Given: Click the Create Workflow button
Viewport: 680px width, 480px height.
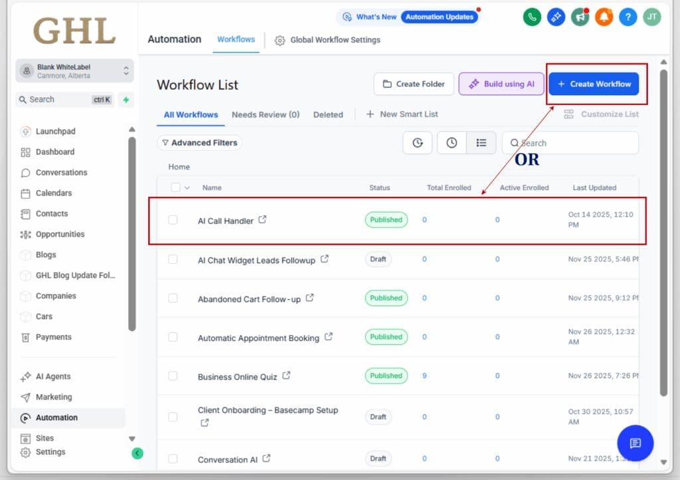Looking at the screenshot, I should (594, 84).
